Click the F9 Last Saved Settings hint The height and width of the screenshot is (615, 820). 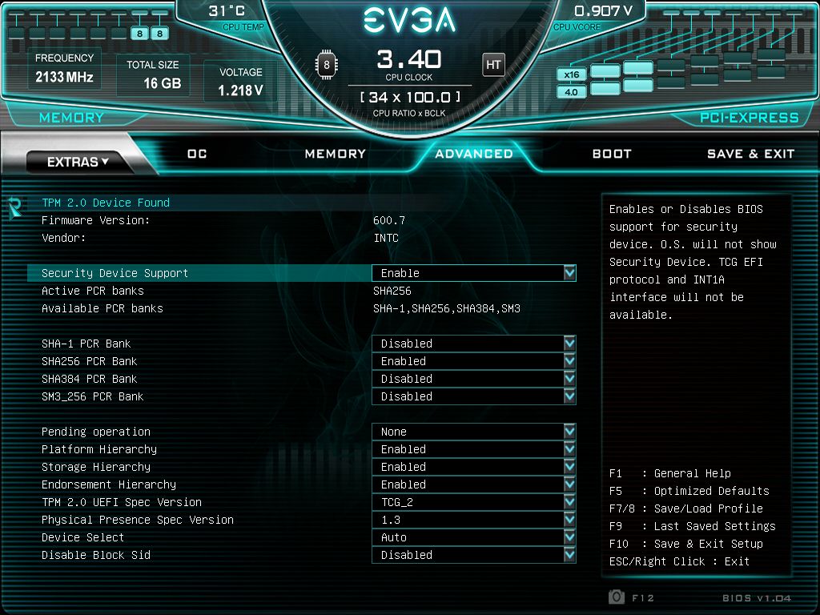coord(693,526)
